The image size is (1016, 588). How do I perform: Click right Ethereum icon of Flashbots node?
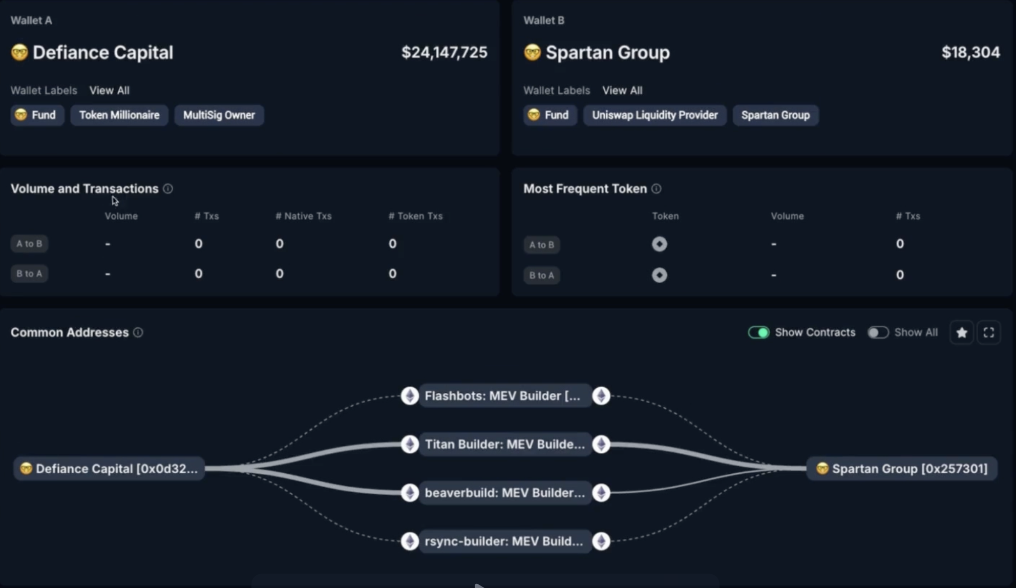tap(601, 395)
